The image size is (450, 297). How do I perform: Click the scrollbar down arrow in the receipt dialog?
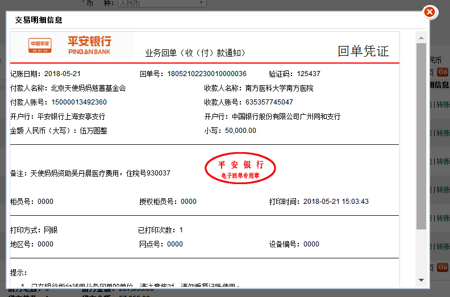(x=421, y=280)
